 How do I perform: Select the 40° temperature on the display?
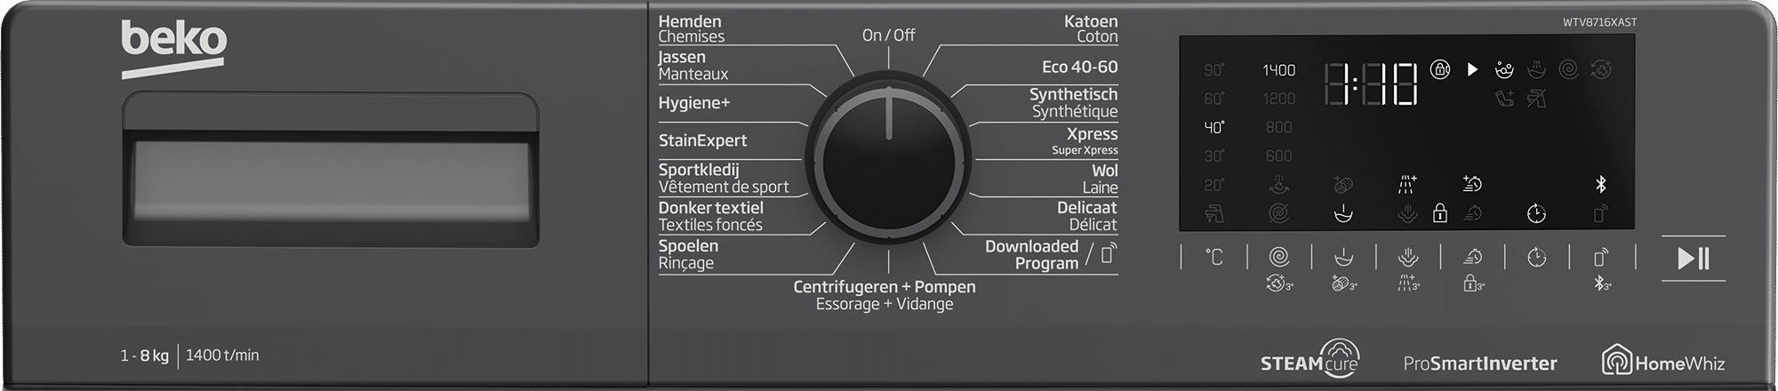coord(1214,127)
